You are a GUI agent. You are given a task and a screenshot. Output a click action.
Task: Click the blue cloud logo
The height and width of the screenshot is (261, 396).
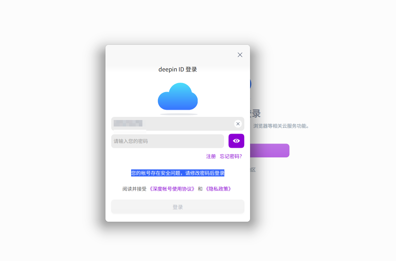(178, 97)
